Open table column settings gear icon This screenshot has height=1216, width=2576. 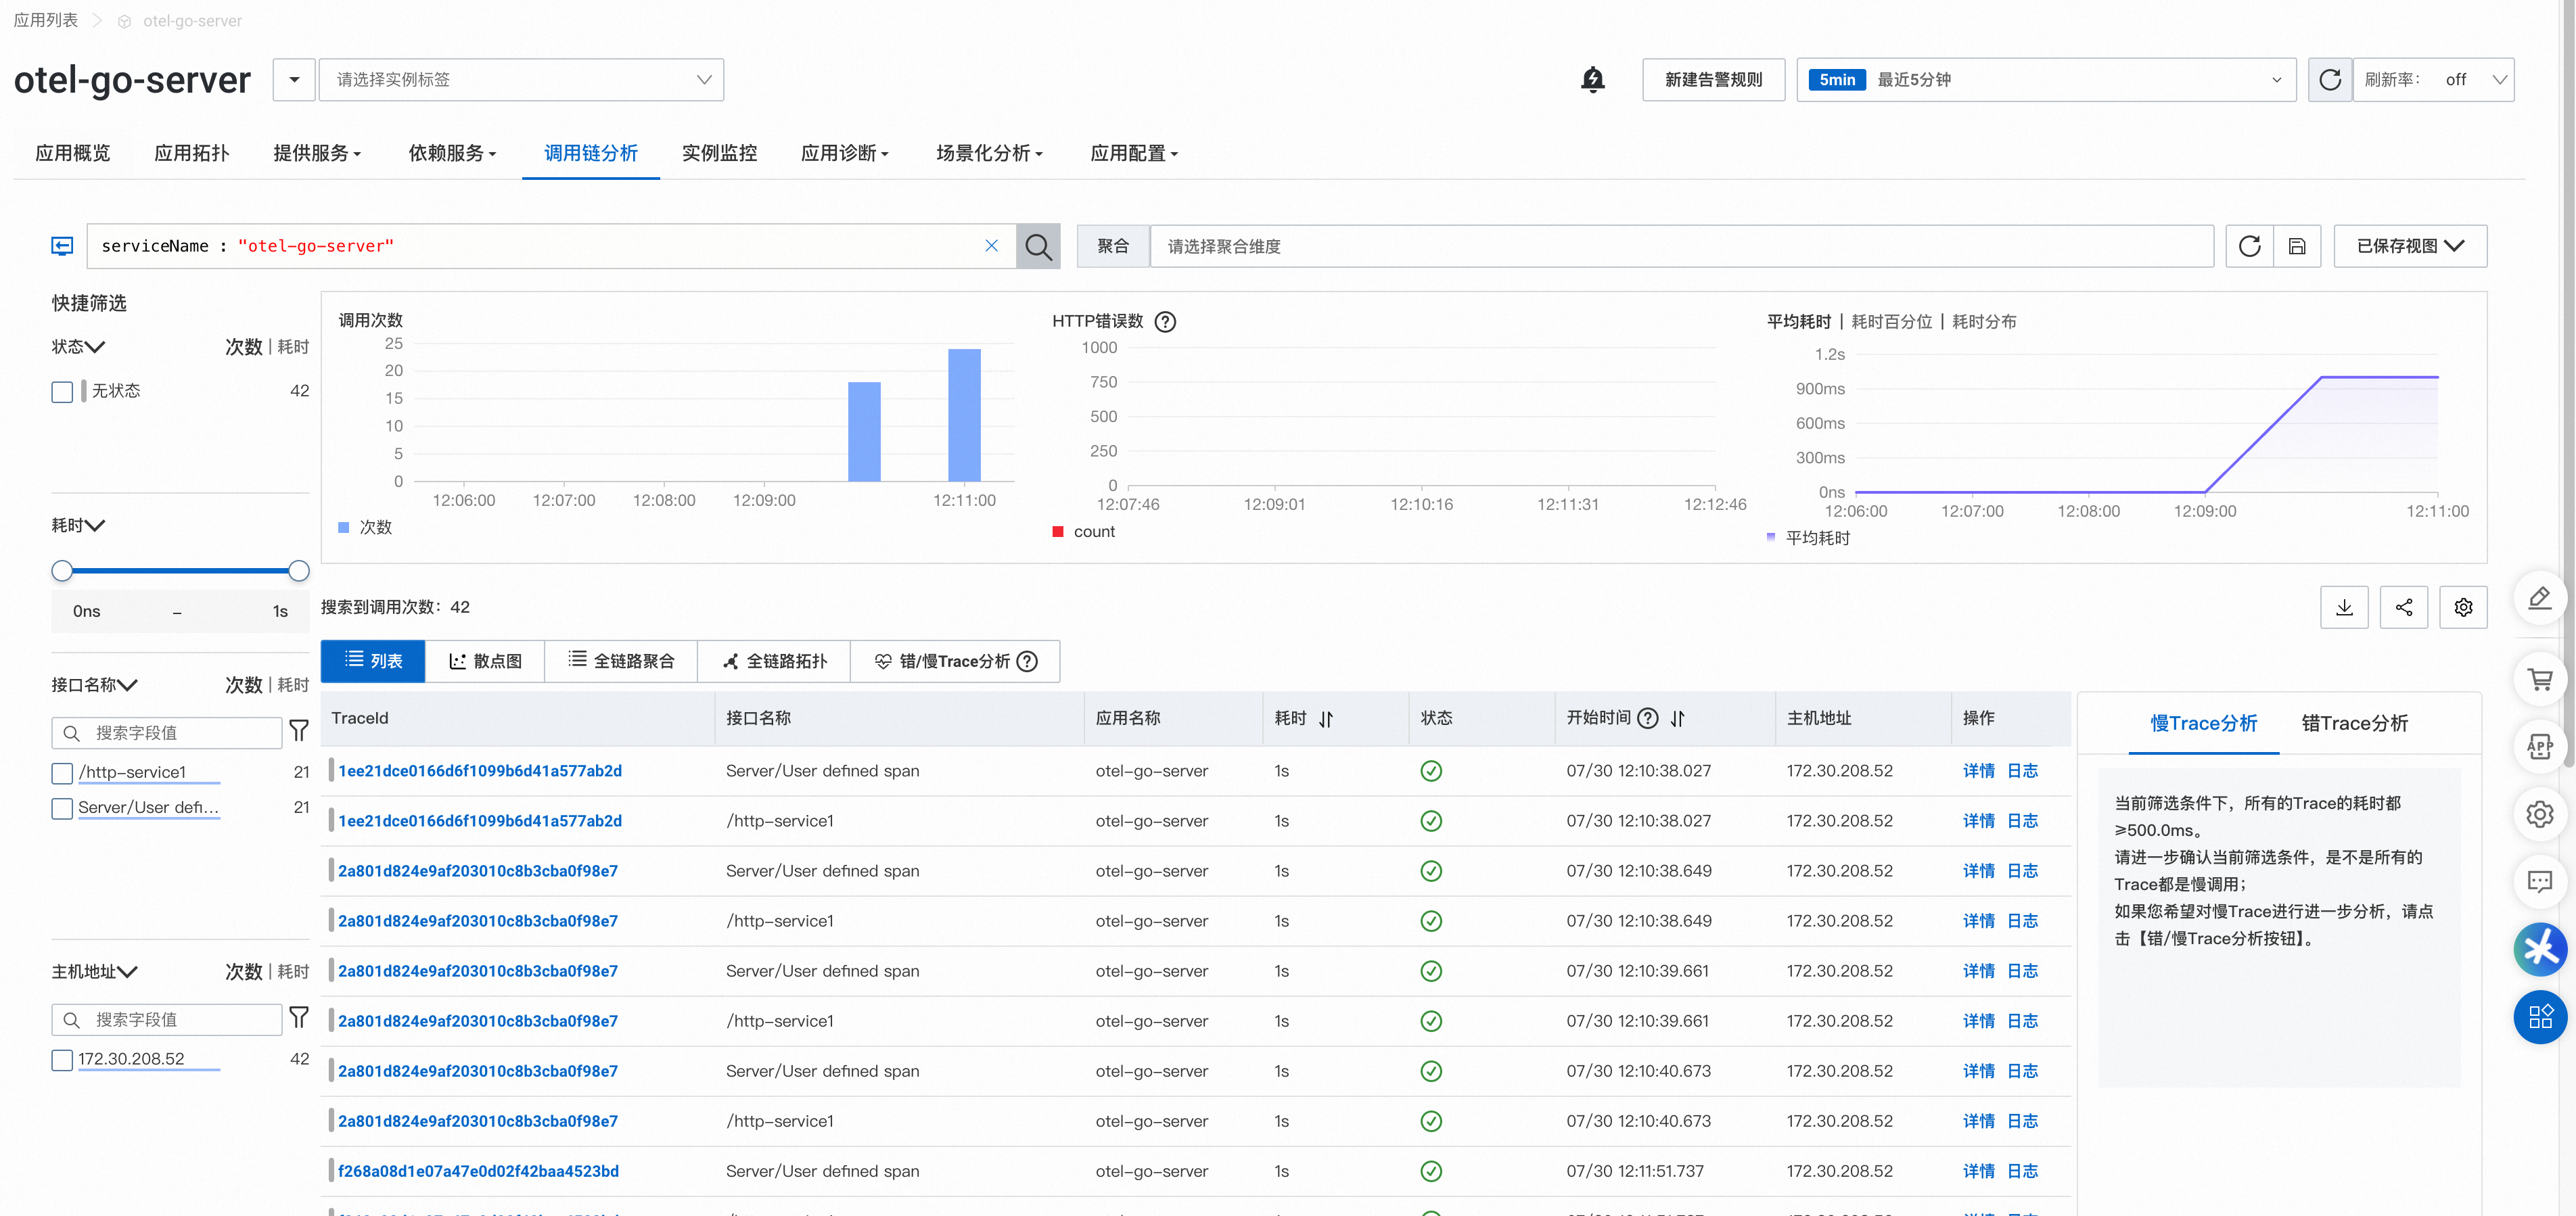pyautogui.click(x=2463, y=607)
